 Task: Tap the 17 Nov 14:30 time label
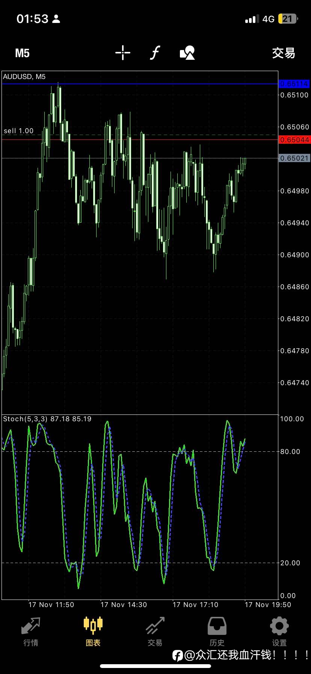click(x=124, y=605)
